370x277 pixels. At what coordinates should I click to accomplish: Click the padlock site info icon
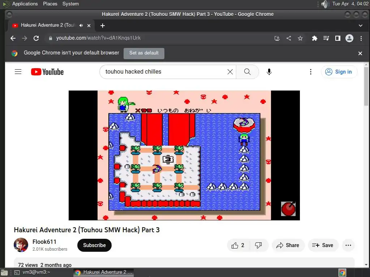pyautogui.click(x=51, y=38)
